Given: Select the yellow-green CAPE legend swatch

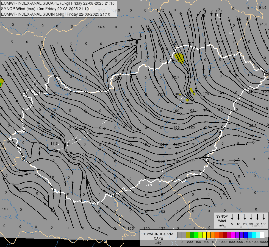Looking at the screenshot, I should coord(200,235).
